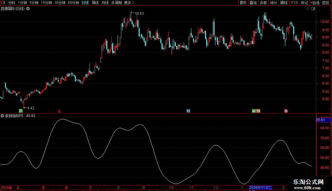The height and width of the screenshot is (191, 332).
Task: Click the 复权 button
Action: click(x=243, y=3)
